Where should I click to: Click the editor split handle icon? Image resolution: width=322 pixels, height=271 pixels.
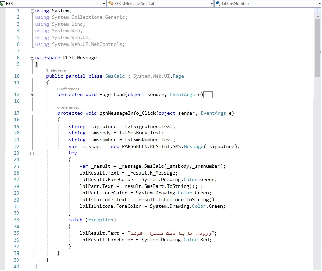coord(317,11)
